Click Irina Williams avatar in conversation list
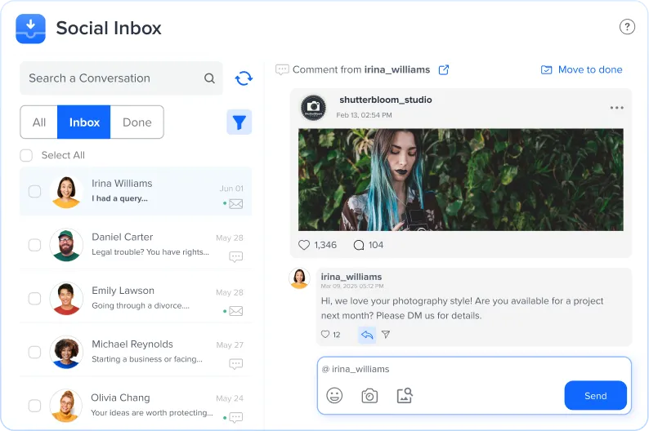 (x=66, y=191)
